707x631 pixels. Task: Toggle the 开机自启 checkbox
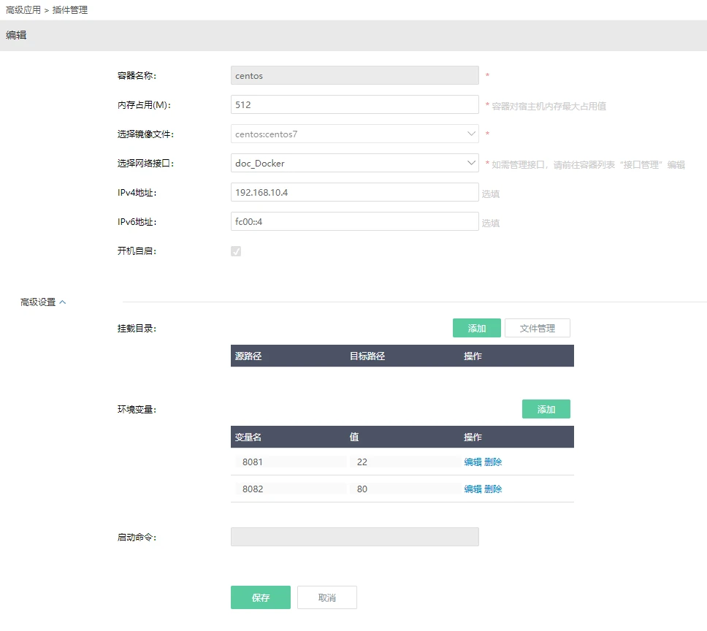236,251
